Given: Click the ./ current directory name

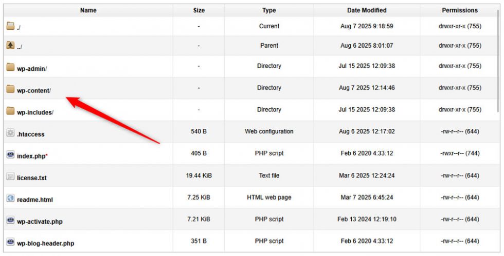Looking at the screenshot, I should [x=19, y=28].
